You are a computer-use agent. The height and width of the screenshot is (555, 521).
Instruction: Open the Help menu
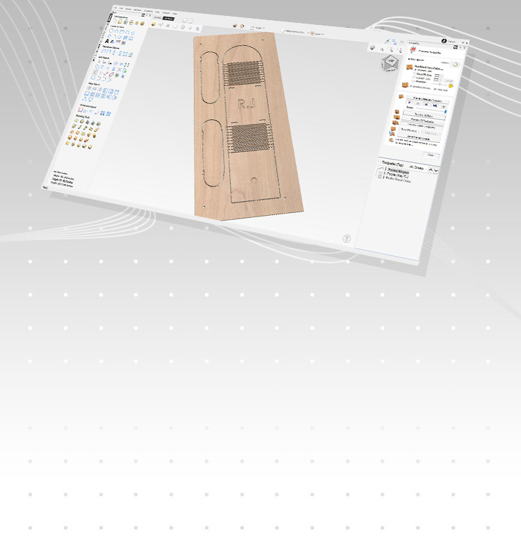175,13
